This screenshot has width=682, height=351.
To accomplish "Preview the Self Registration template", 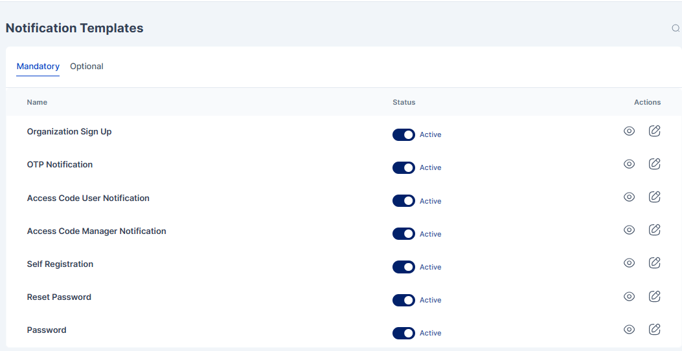I will pos(629,263).
